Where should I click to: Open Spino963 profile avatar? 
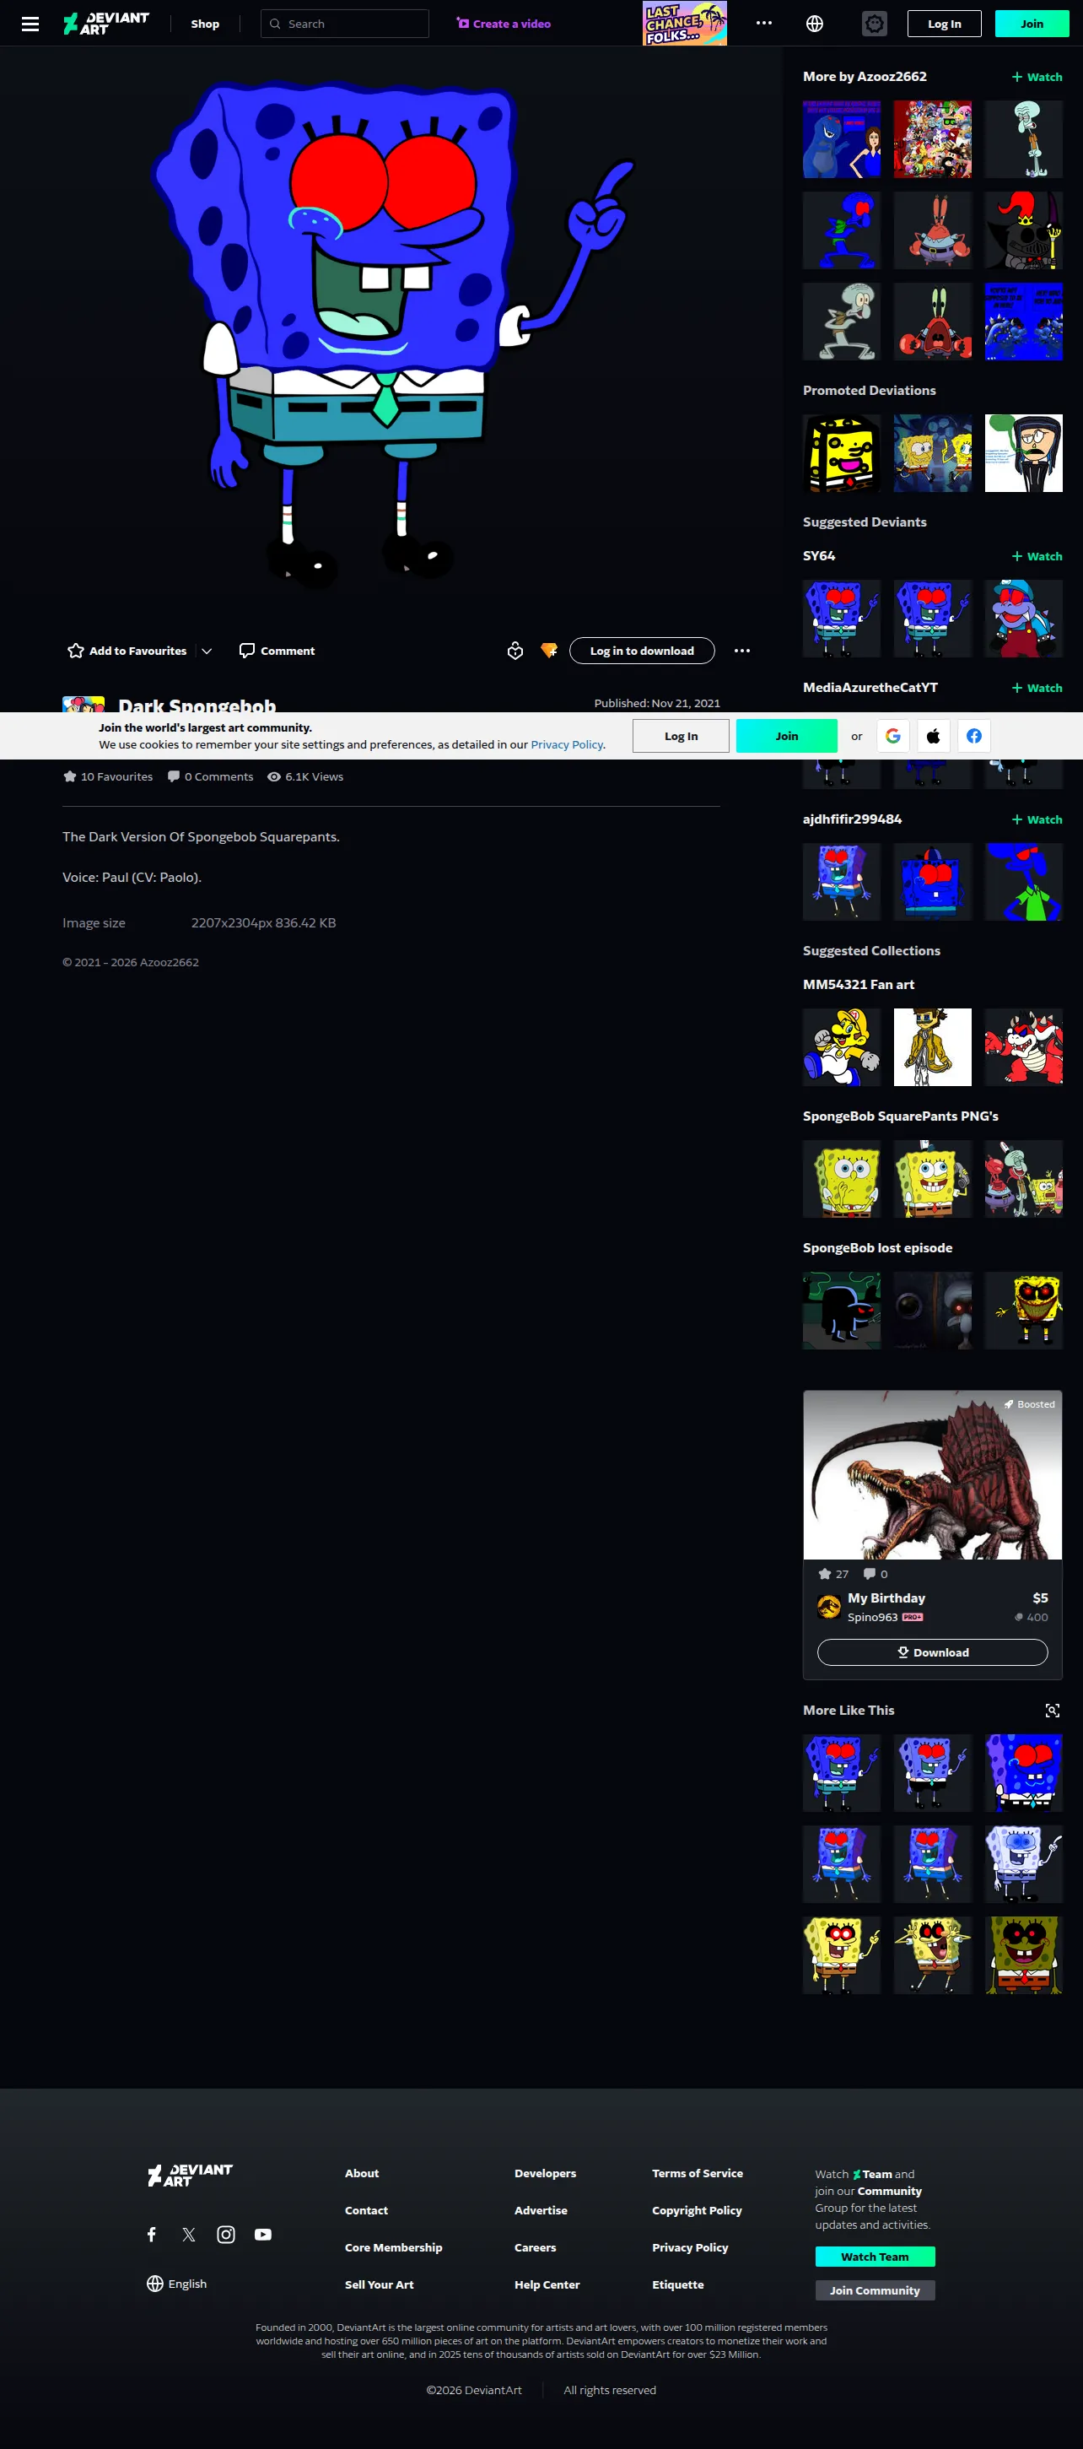828,1607
